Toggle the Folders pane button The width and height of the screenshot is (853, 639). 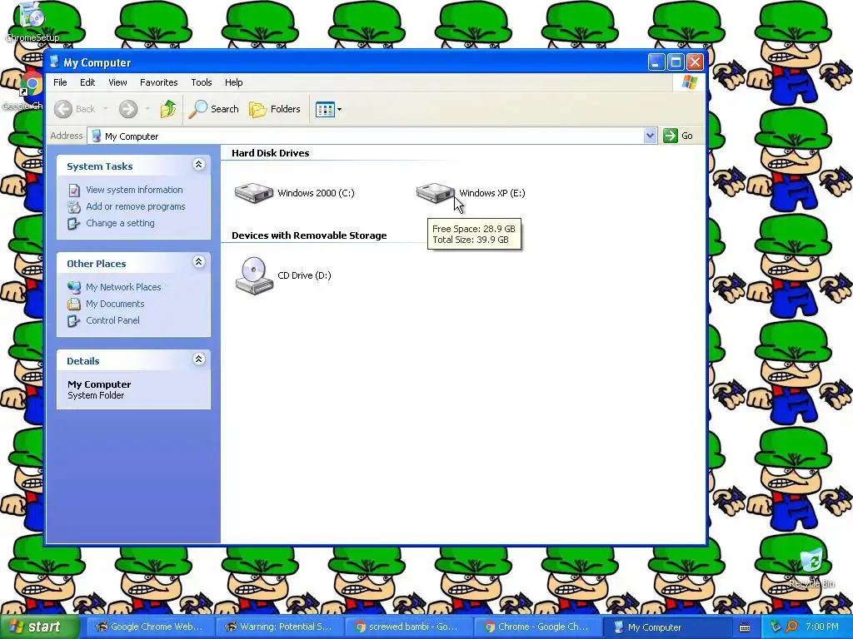pyautogui.click(x=275, y=109)
